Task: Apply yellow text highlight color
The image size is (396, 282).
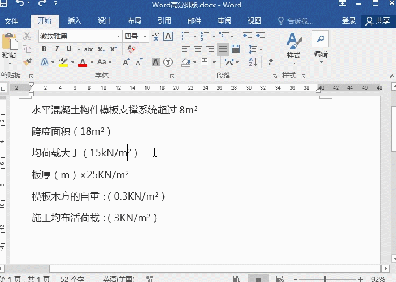Action: click(63, 62)
